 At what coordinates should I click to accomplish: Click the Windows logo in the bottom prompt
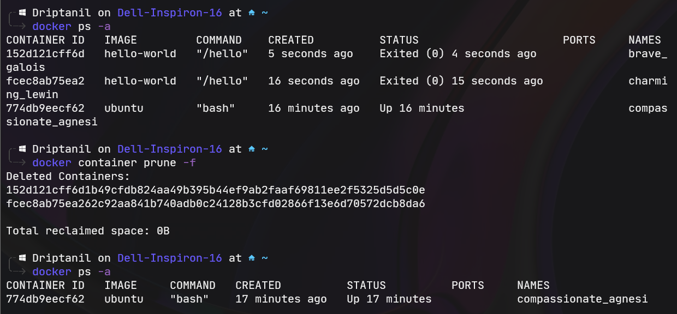pyautogui.click(x=22, y=258)
